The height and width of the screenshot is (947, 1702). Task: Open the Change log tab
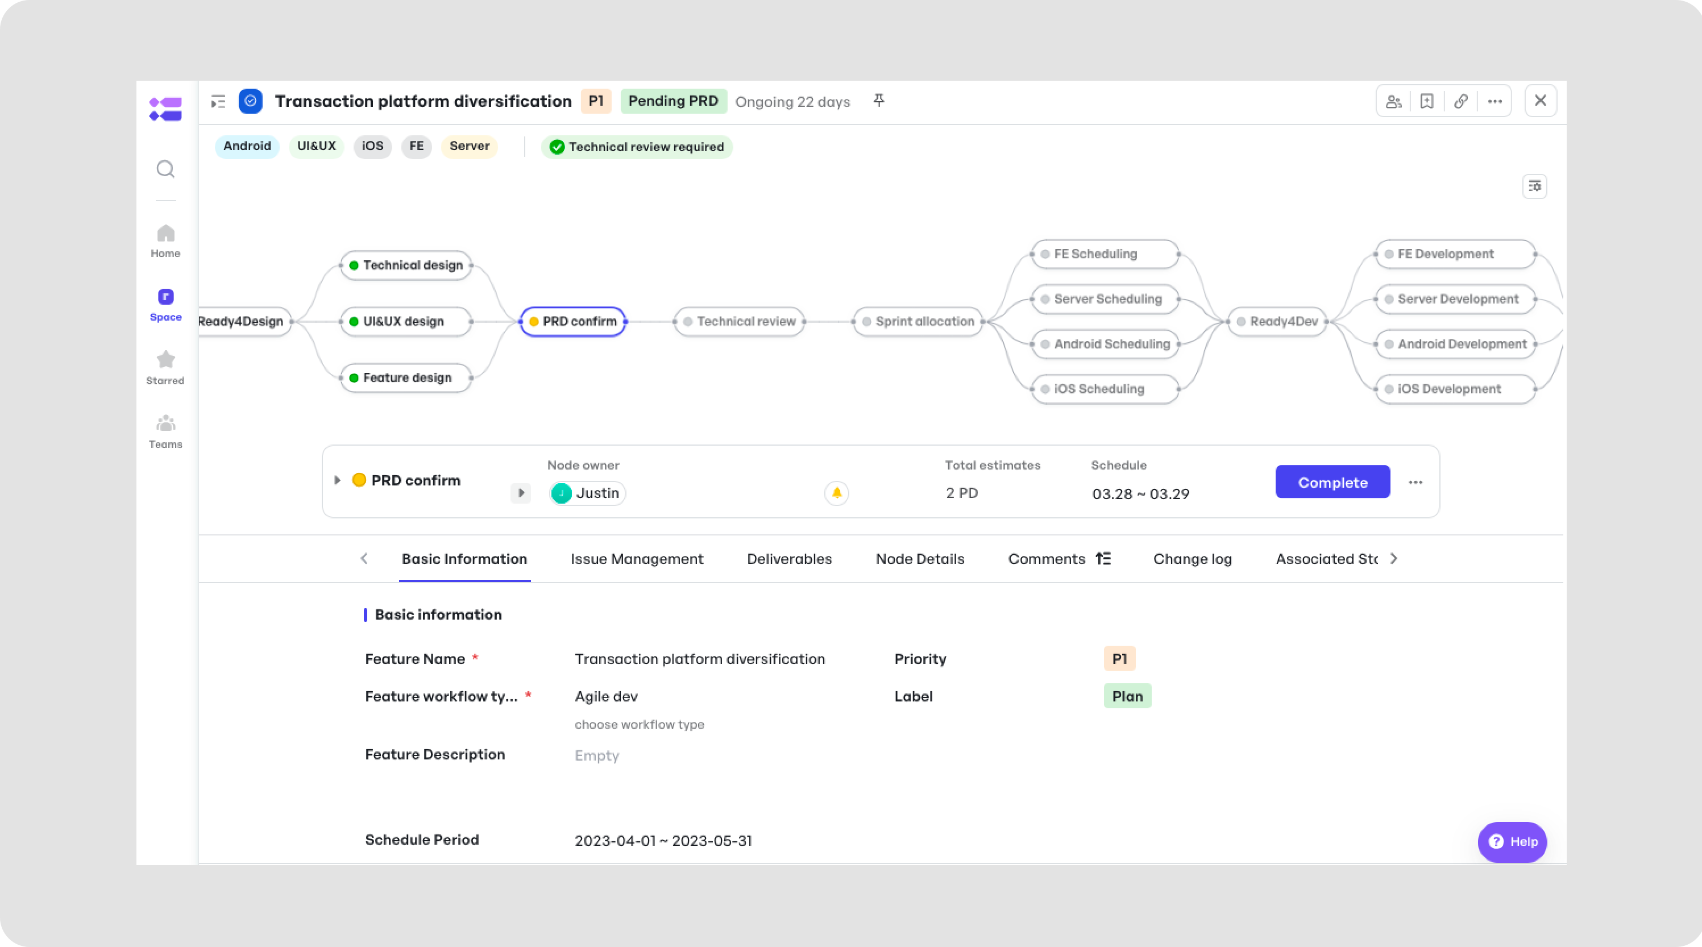(x=1193, y=559)
